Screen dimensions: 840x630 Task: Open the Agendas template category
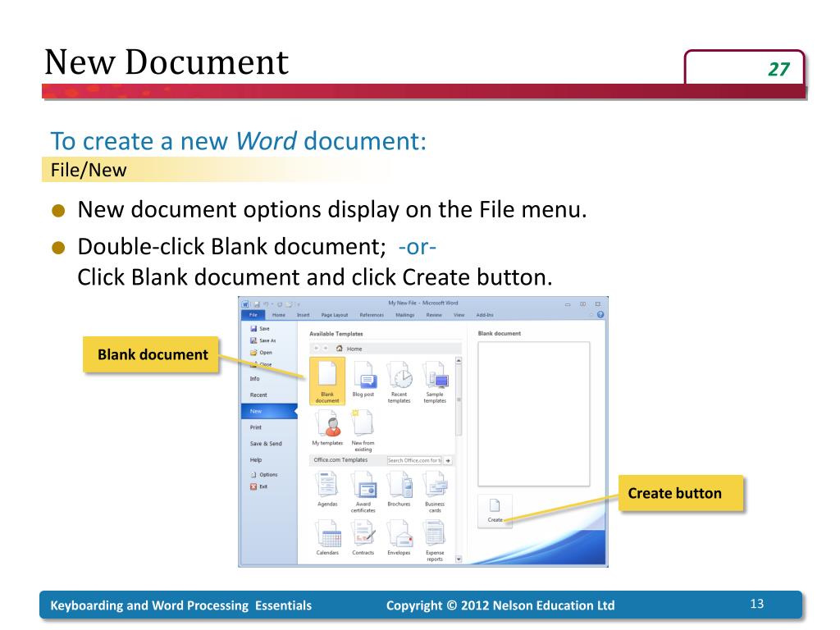(x=327, y=488)
